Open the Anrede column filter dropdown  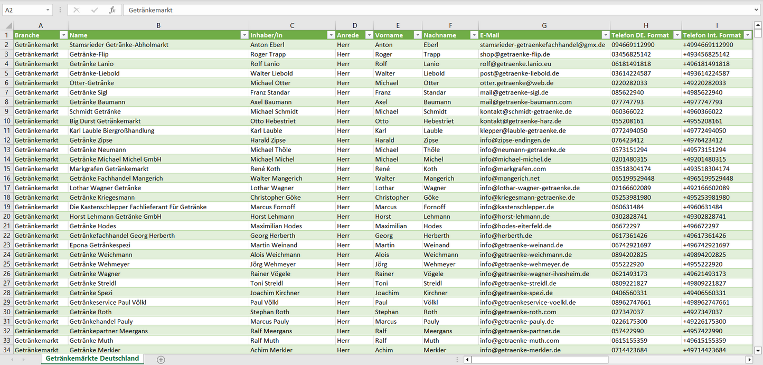pyautogui.click(x=369, y=35)
